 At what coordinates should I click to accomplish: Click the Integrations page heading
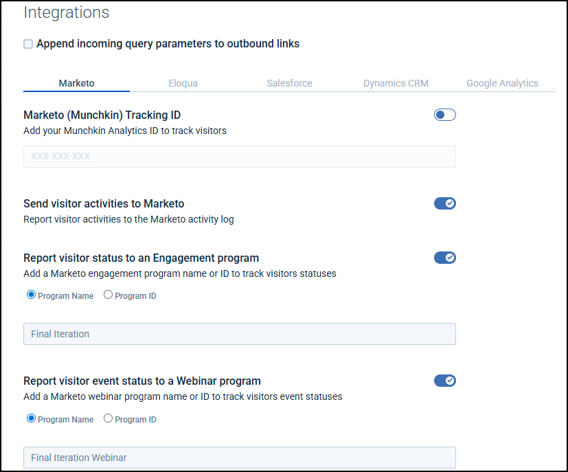click(x=66, y=12)
